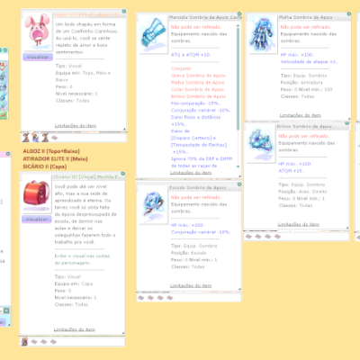Select the last empty slot in backpack window
Image resolution: width=360 pixels, height=360 pixels.
pos(53,342)
